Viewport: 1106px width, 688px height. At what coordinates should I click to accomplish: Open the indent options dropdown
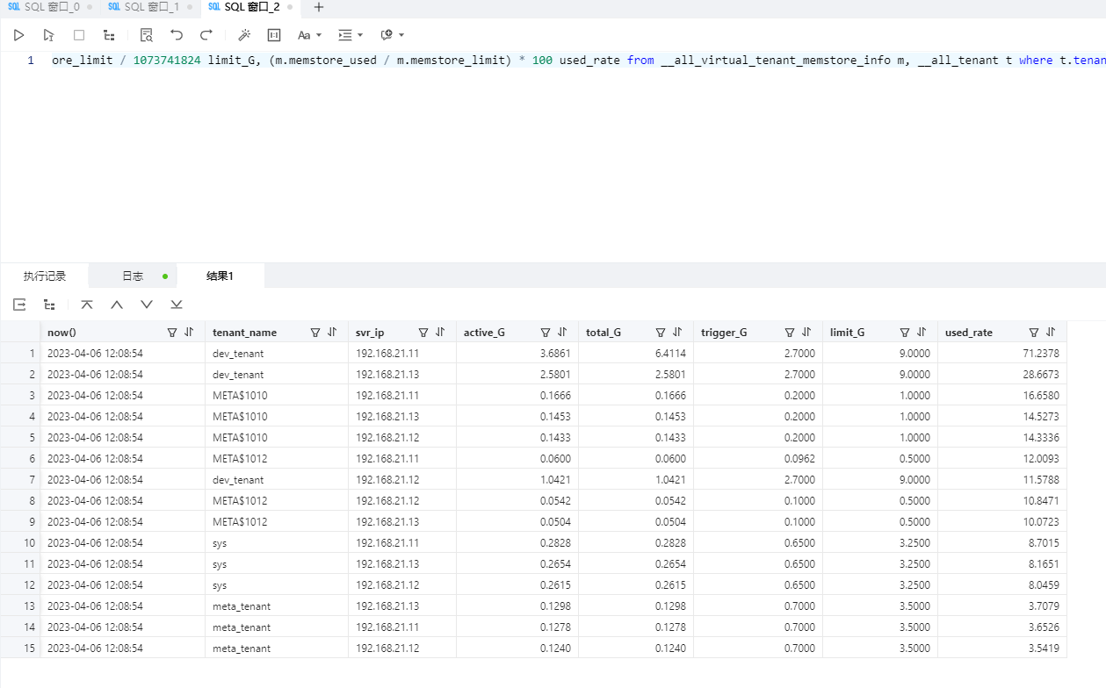[351, 35]
